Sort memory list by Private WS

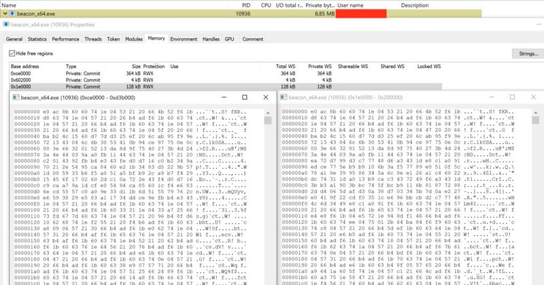coord(320,66)
